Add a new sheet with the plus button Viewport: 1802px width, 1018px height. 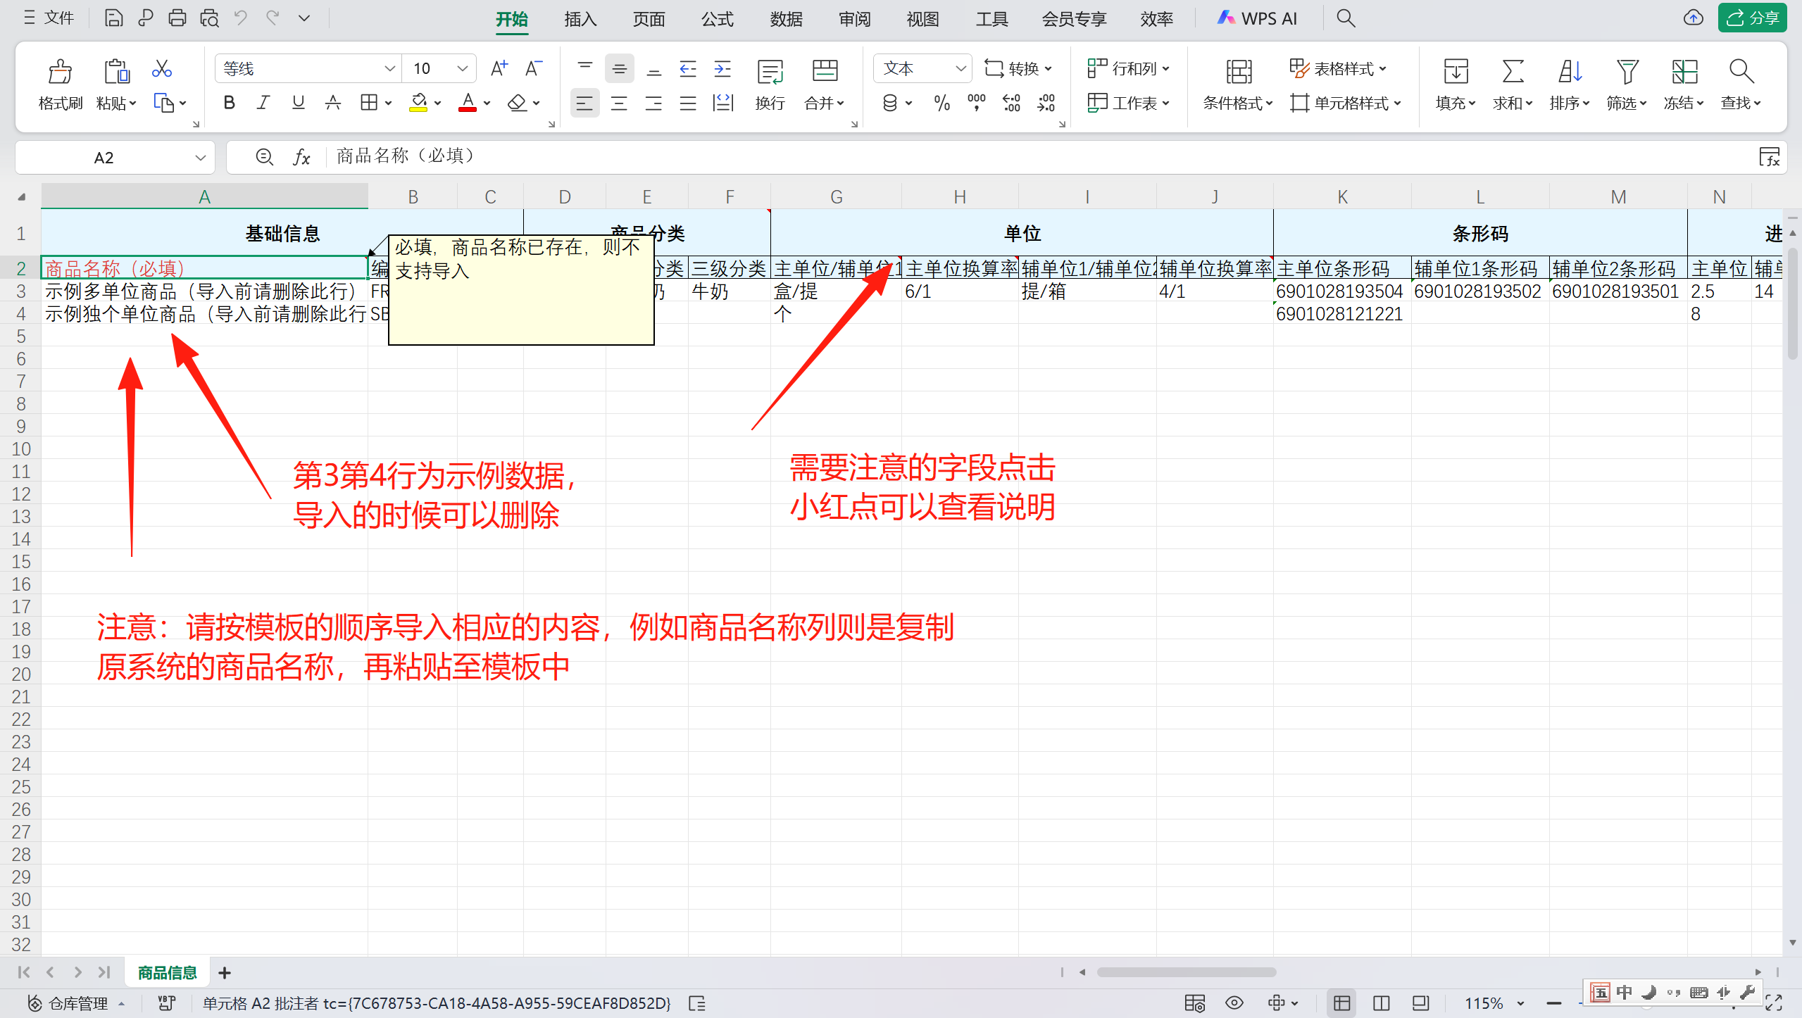pyautogui.click(x=225, y=973)
